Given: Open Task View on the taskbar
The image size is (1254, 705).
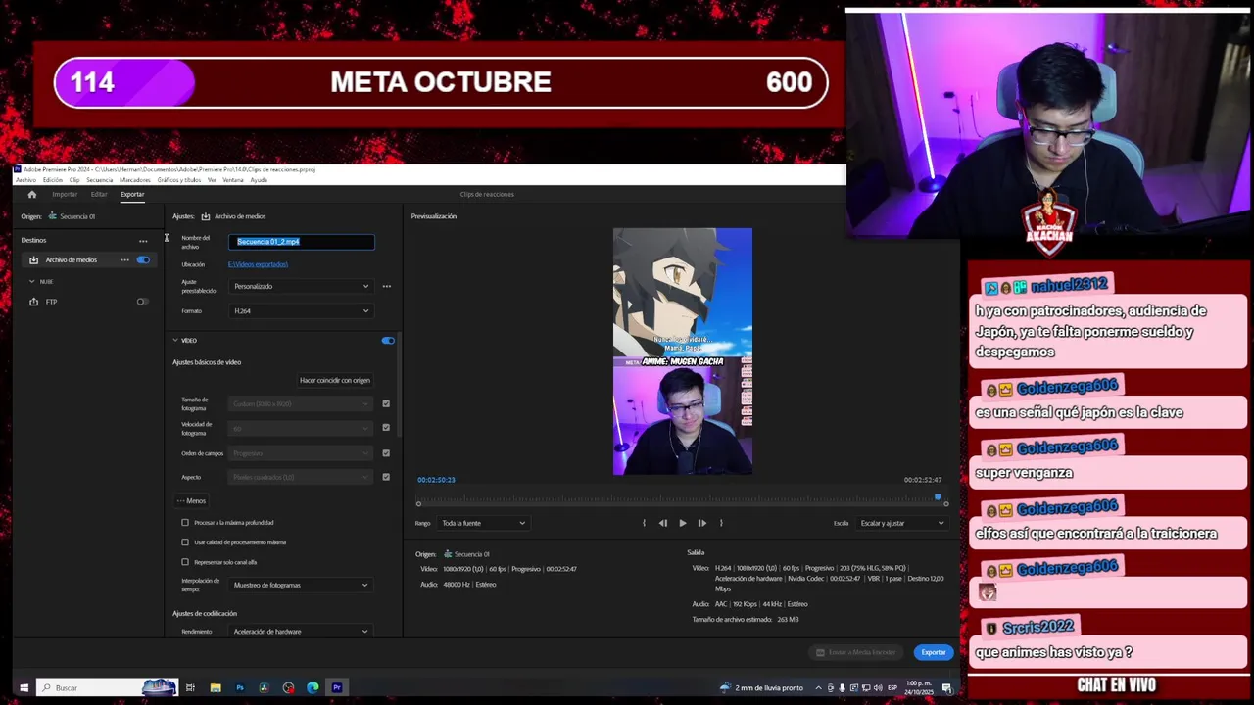Looking at the screenshot, I should 190,687.
